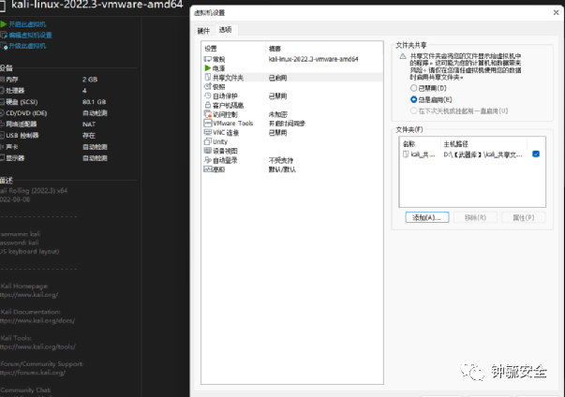565x397 pixels.
Task: Click the 主机路径 column header
Action: click(x=455, y=144)
